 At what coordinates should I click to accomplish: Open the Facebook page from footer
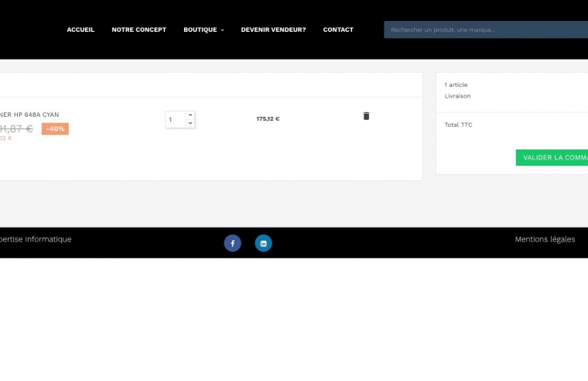click(x=232, y=243)
